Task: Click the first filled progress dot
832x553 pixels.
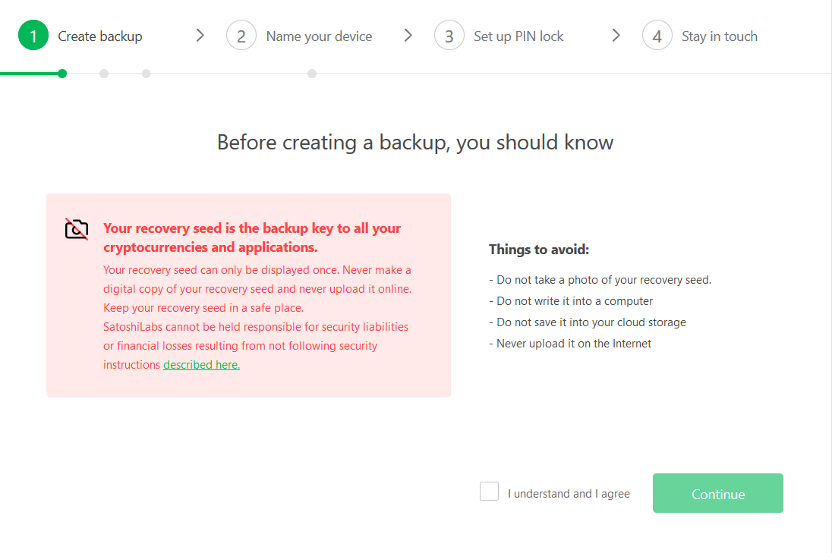Action: coord(62,74)
